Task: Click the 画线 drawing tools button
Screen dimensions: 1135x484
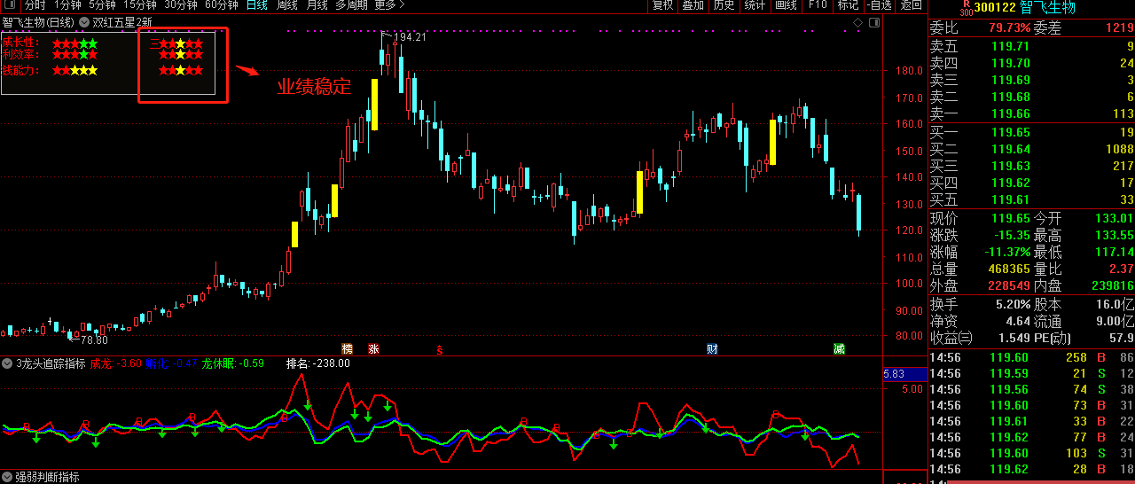Action: [786, 5]
